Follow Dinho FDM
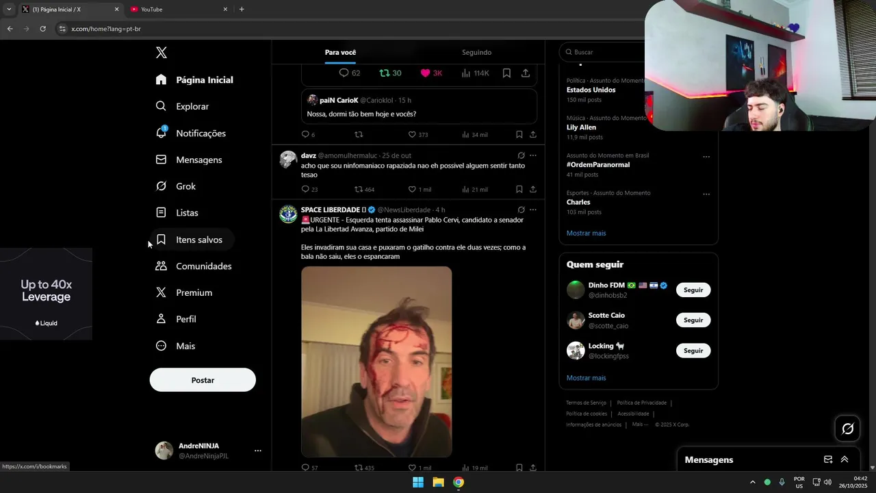Screen dimensions: 876x493 click(x=693, y=290)
